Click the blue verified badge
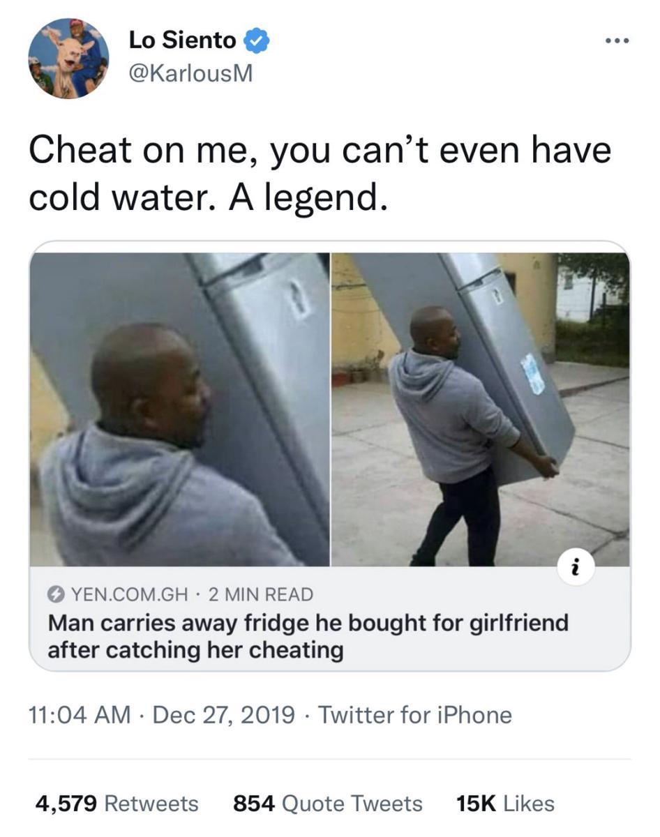 (x=257, y=41)
